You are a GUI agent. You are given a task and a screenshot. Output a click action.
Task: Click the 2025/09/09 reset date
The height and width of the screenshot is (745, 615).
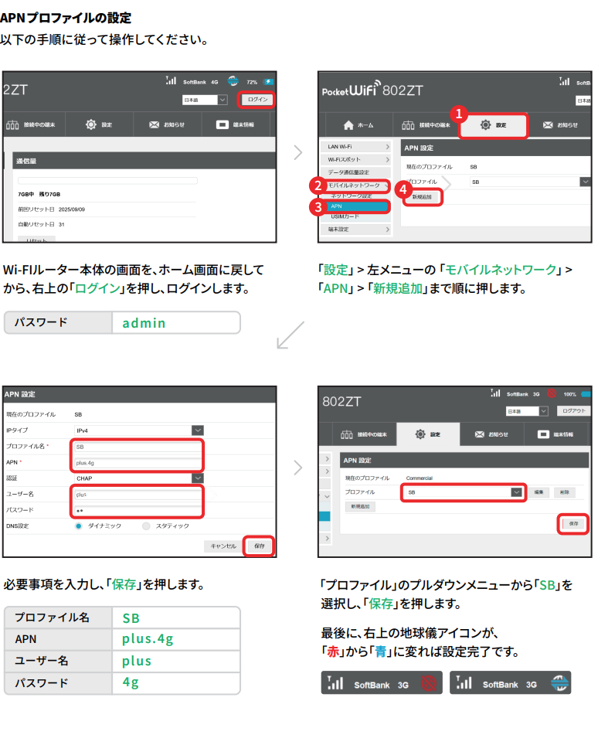click(72, 209)
